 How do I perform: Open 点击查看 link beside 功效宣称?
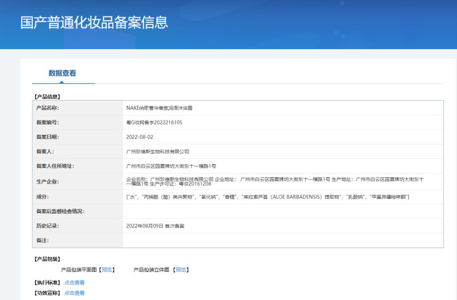[74, 293]
